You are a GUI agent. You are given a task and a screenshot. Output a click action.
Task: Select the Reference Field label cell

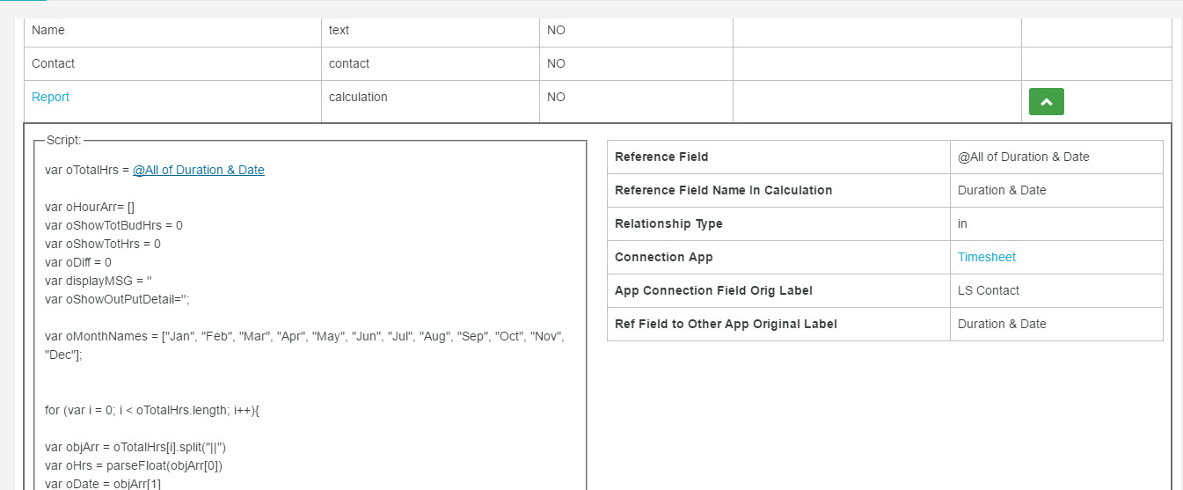(661, 157)
